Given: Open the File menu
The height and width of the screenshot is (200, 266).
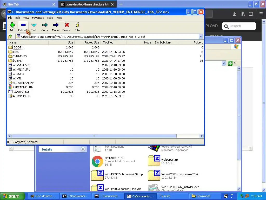Looking at the screenshot, I should tap(10, 18).
